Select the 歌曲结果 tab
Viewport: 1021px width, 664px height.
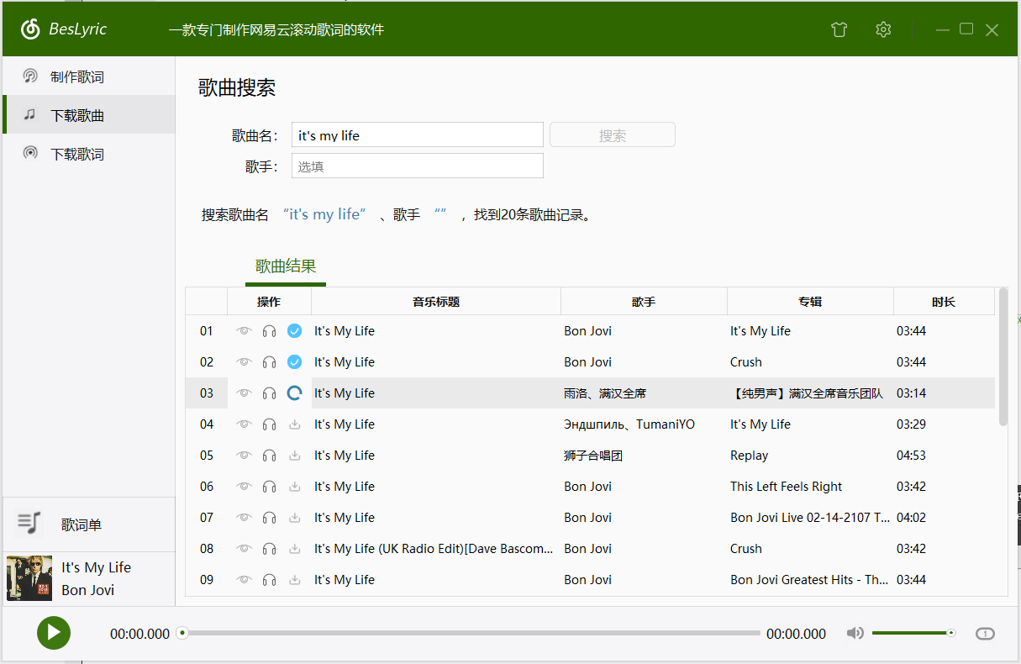[286, 267]
